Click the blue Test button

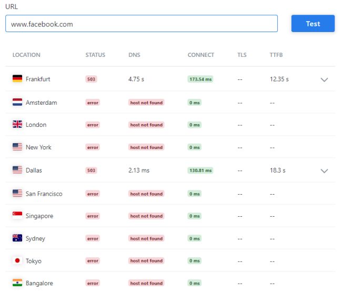(x=313, y=24)
